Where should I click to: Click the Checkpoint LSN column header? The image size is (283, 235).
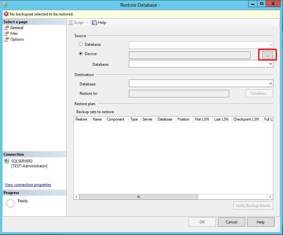click(x=246, y=119)
